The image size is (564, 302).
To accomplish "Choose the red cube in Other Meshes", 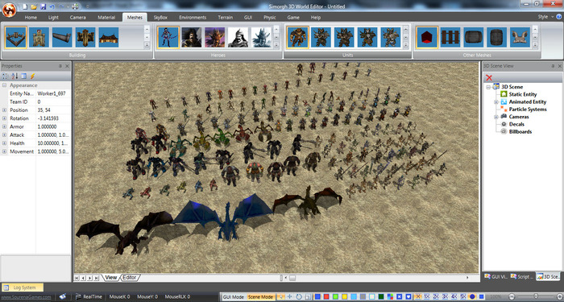I will [x=427, y=37].
